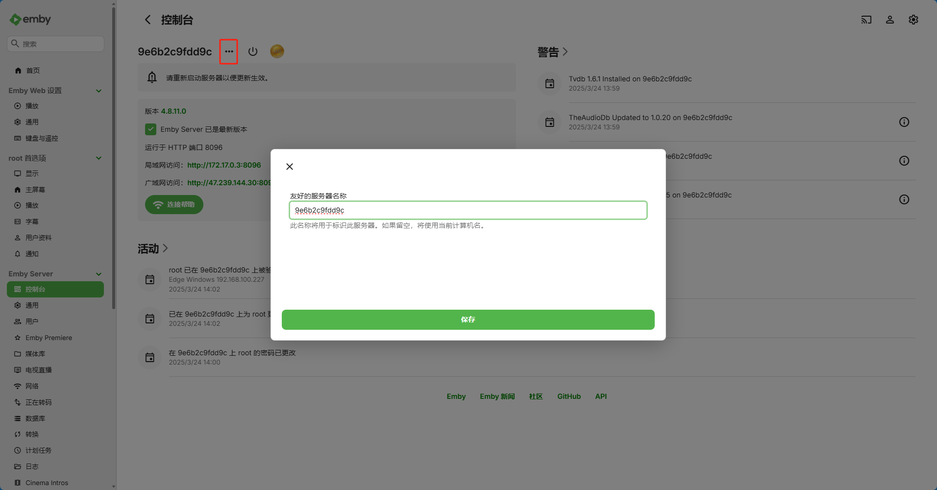Open Subtitles preferences
The width and height of the screenshot is (937, 490).
point(55,221)
